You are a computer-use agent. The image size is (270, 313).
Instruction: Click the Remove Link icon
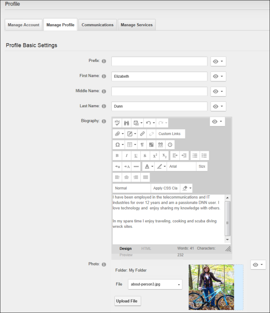coord(151,134)
